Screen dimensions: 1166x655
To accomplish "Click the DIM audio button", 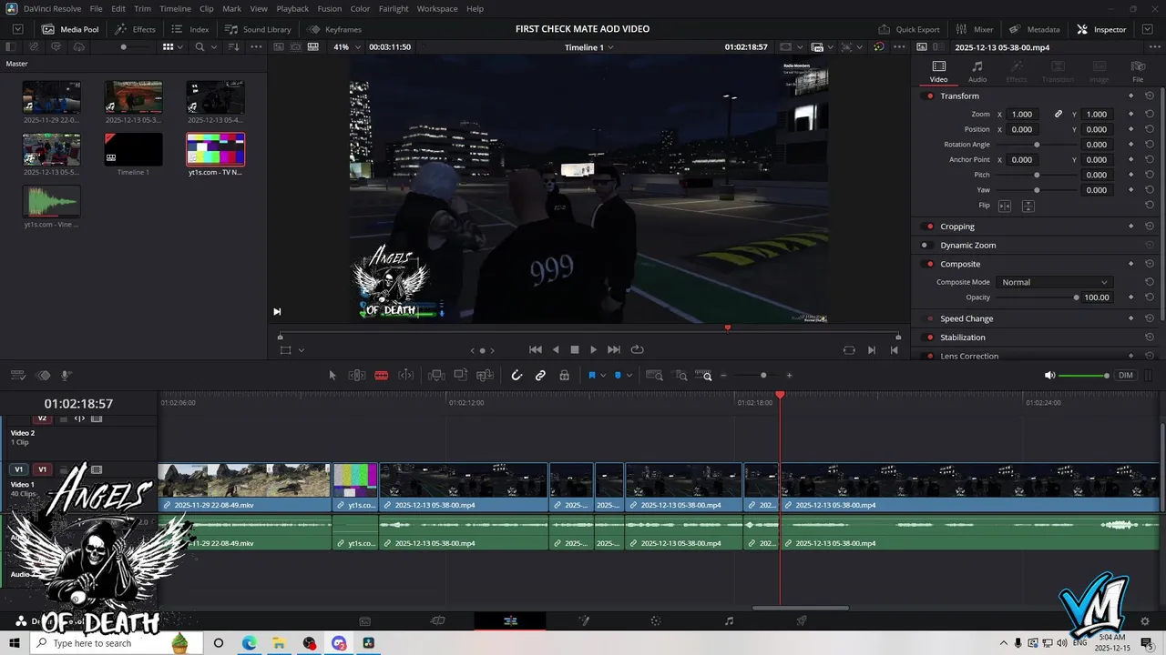I will click(x=1126, y=375).
